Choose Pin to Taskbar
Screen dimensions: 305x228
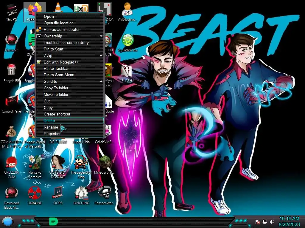(70, 69)
